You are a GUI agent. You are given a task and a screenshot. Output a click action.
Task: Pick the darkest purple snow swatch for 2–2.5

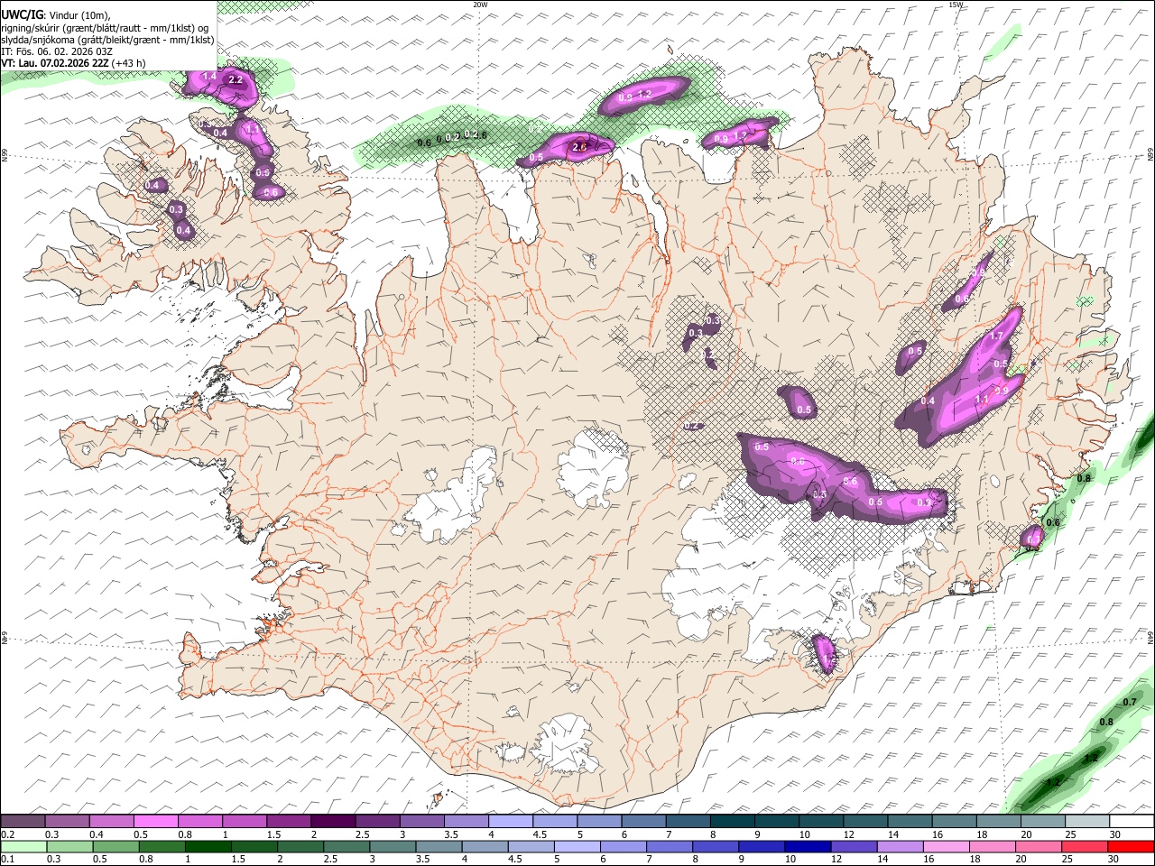pyautogui.click(x=333, y=822)
